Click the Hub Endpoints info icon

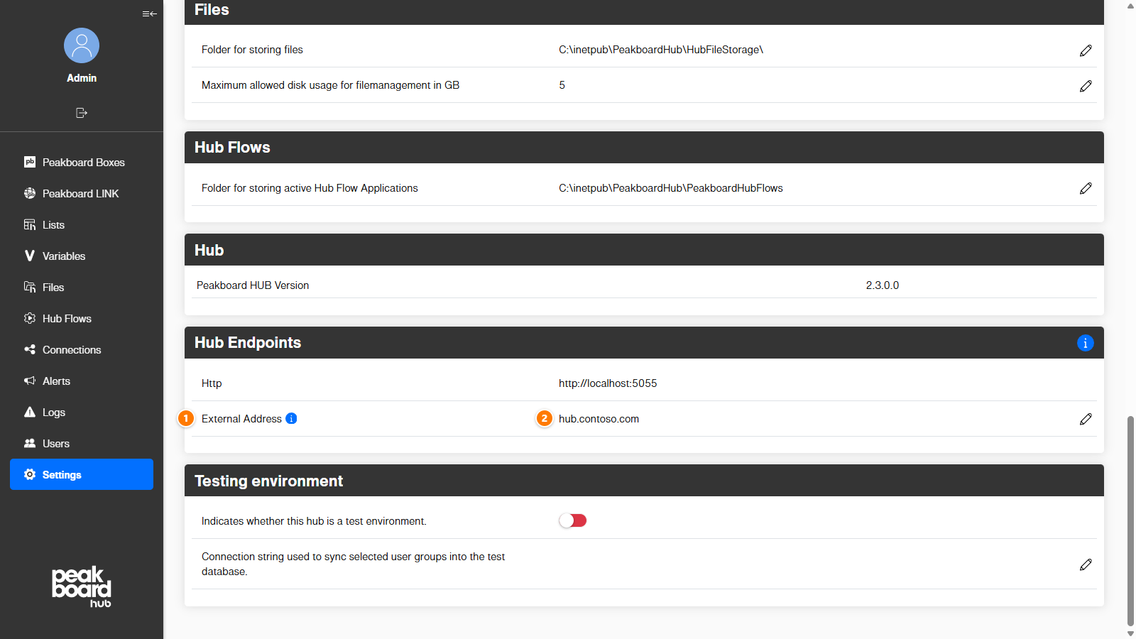click(1085, 343)
